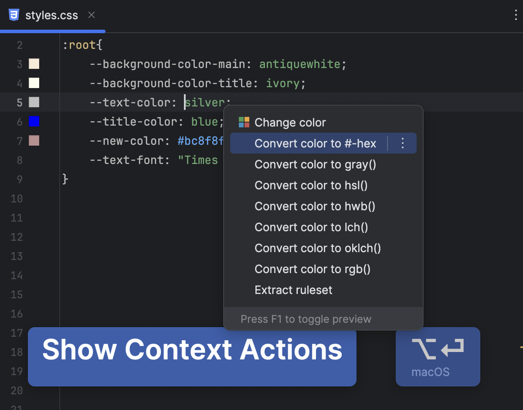
Task: Click the antiquewhite swatch in the gutter on line 3
Action: click(x=34, y=64)
